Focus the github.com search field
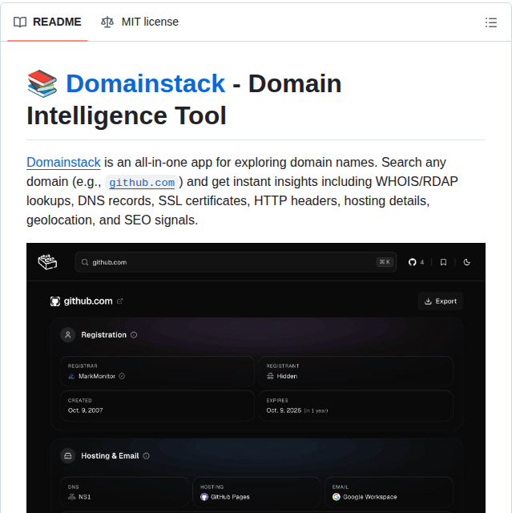 (236, 262)
